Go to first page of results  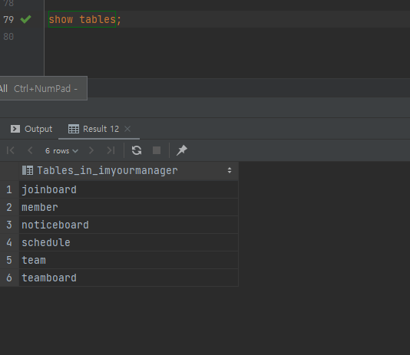point(11,150)
